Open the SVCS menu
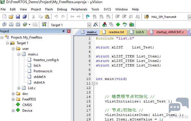191x121 pixels. (x=107, y=9)
